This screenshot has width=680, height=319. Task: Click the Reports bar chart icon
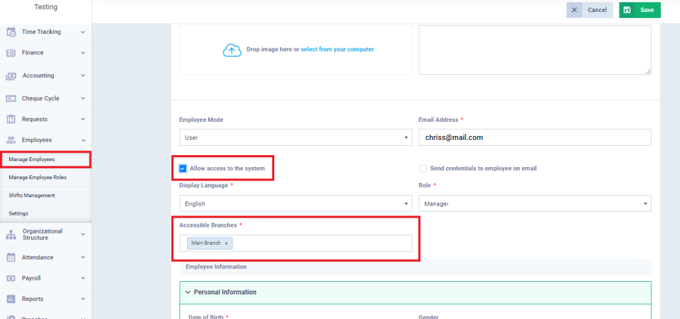tap(11, 298)
